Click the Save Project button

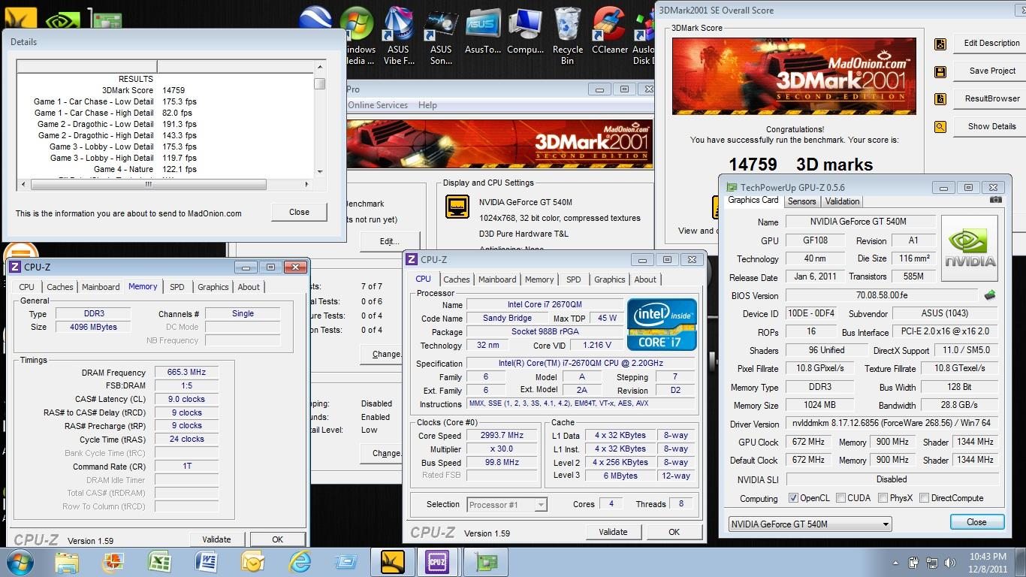(x=991, y=71)
